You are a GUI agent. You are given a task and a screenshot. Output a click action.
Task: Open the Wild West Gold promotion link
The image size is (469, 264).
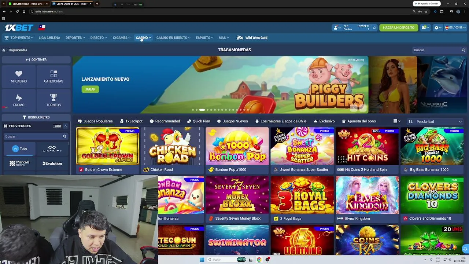(252, 38)
